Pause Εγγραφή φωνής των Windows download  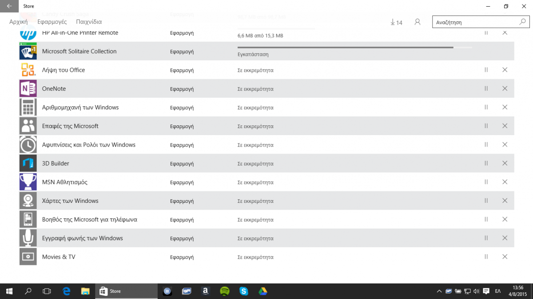click(486, 238)
